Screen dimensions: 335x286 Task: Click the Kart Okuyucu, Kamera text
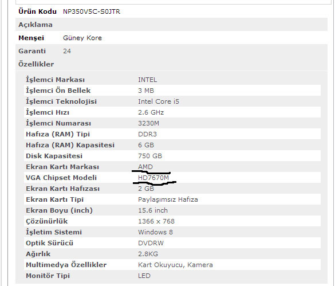click(175, 265)
